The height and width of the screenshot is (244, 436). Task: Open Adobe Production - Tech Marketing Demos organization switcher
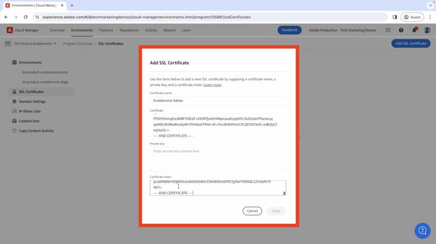pyautogui.click(x=342, y=30)
